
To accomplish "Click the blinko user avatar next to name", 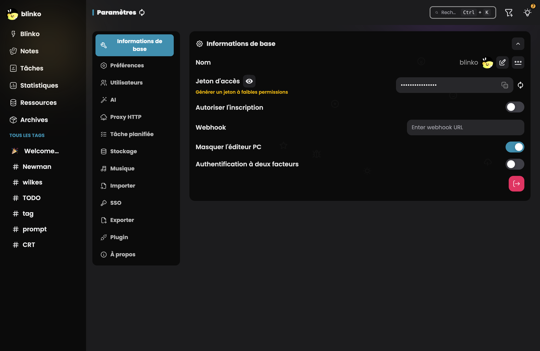I will (x=487, y=62).
